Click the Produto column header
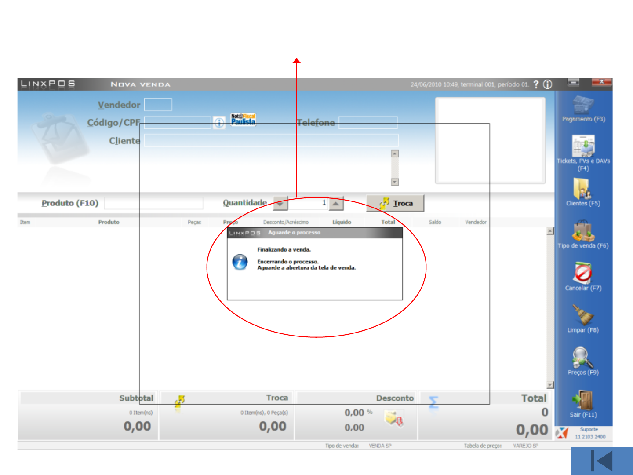This screenshot has width=633, height=475. 109,222
